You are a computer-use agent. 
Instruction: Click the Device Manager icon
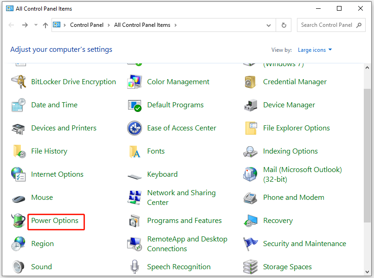251,105
